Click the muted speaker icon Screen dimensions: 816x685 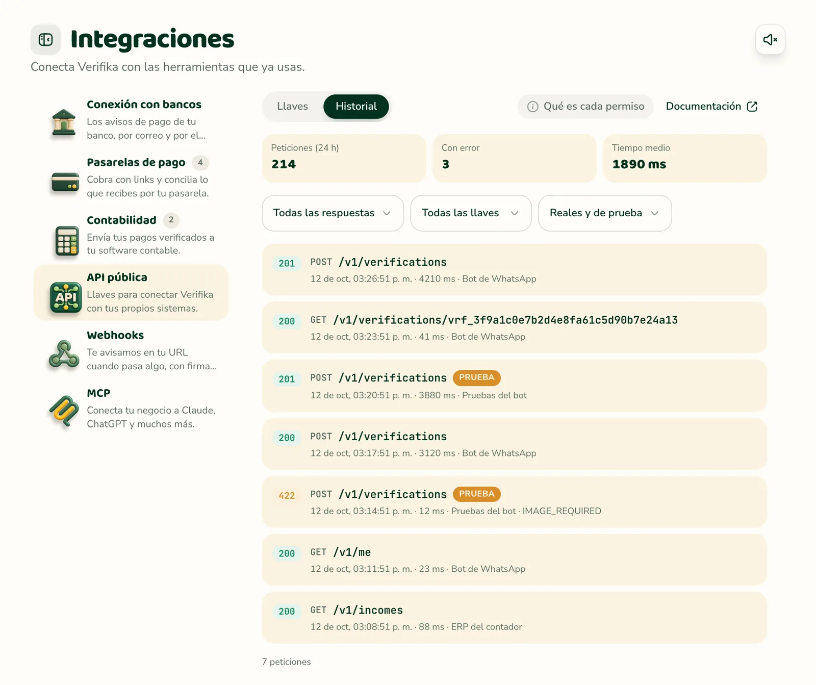pyautogui.click(x=770, y=39)
